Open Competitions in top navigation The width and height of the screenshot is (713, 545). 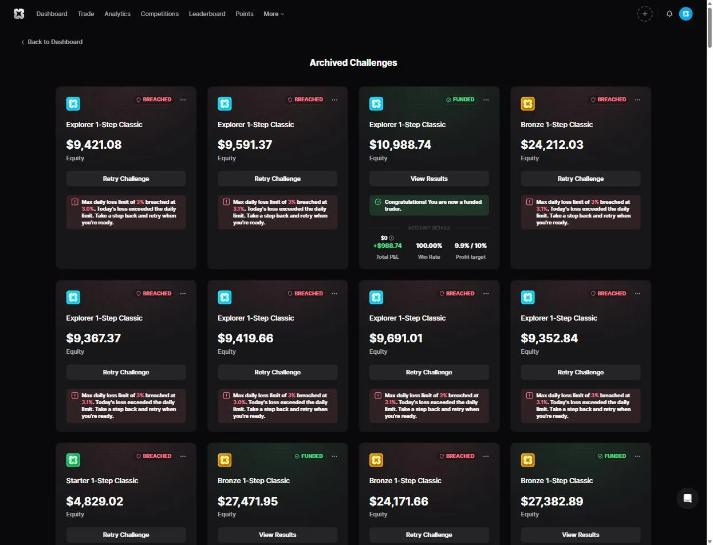click(160, 14)
